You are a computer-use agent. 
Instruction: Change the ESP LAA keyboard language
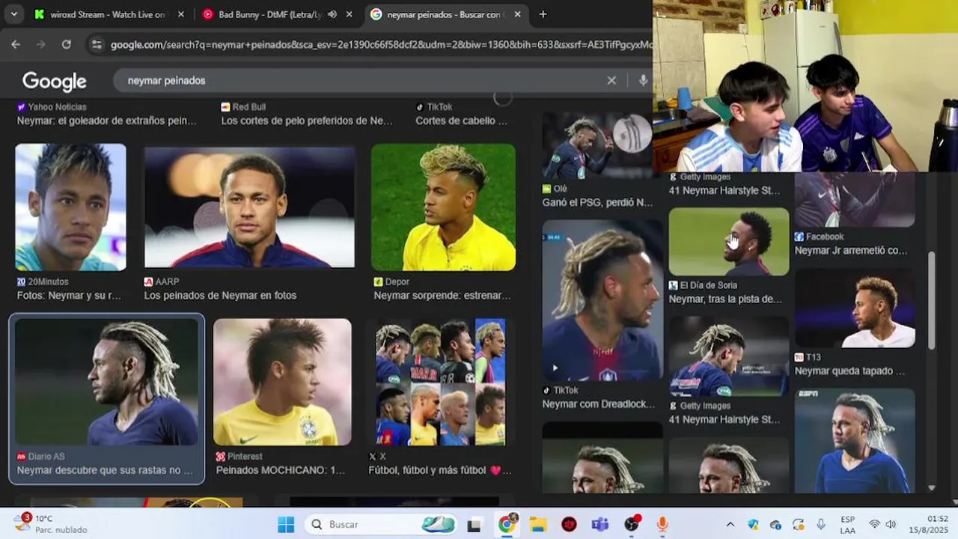coord(848,525)
